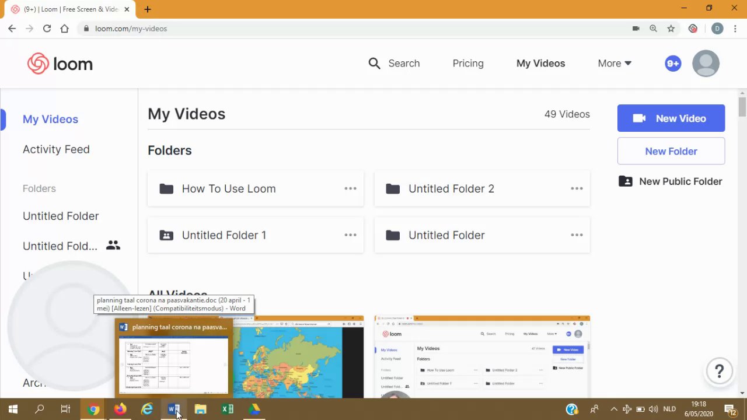Open a new browser tab
747x420 pixels.
coord(148,9)
